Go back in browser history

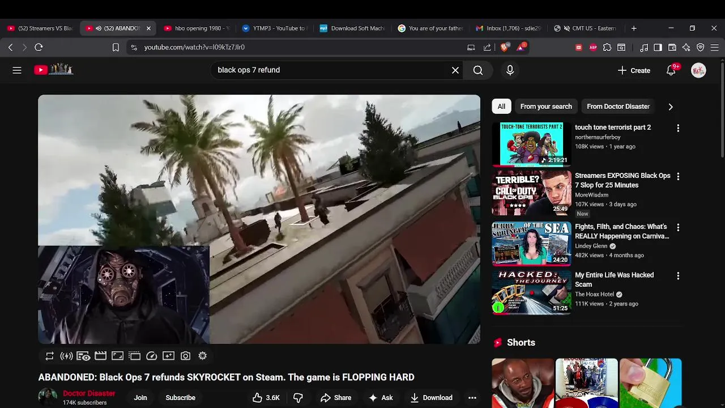point(11,48)
